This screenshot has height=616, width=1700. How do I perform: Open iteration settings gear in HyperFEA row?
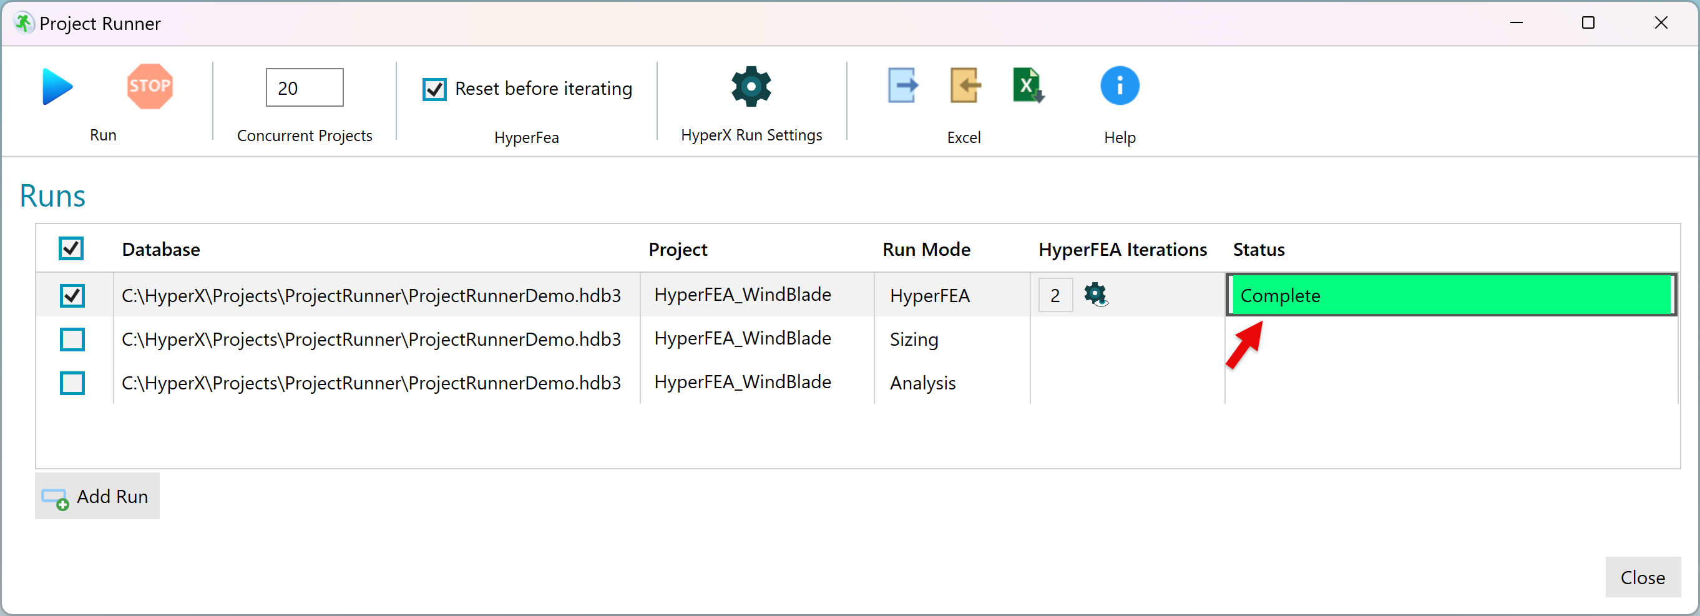click(1095, 294)
